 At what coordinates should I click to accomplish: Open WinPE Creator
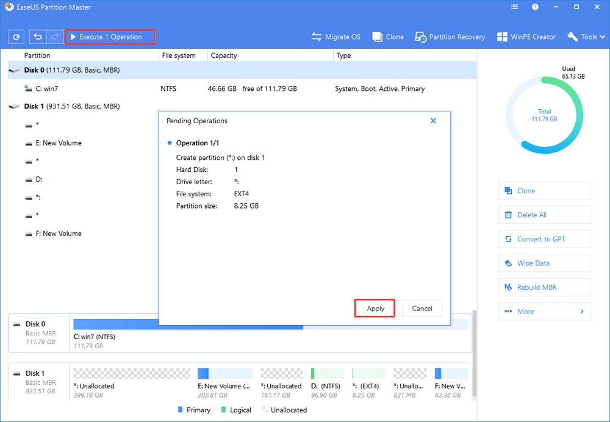point(526,37)
